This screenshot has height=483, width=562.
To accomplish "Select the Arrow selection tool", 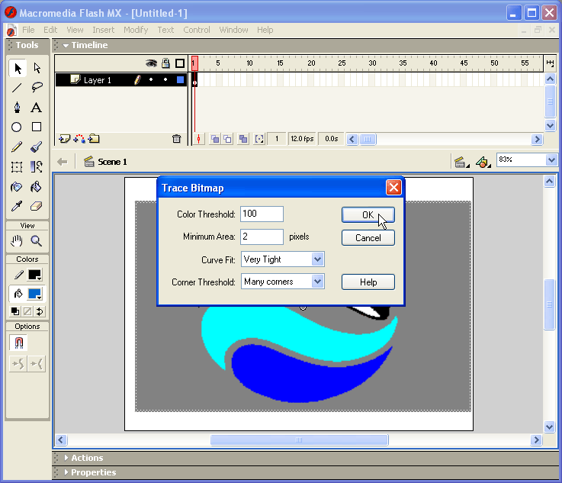I will [18, 68].
